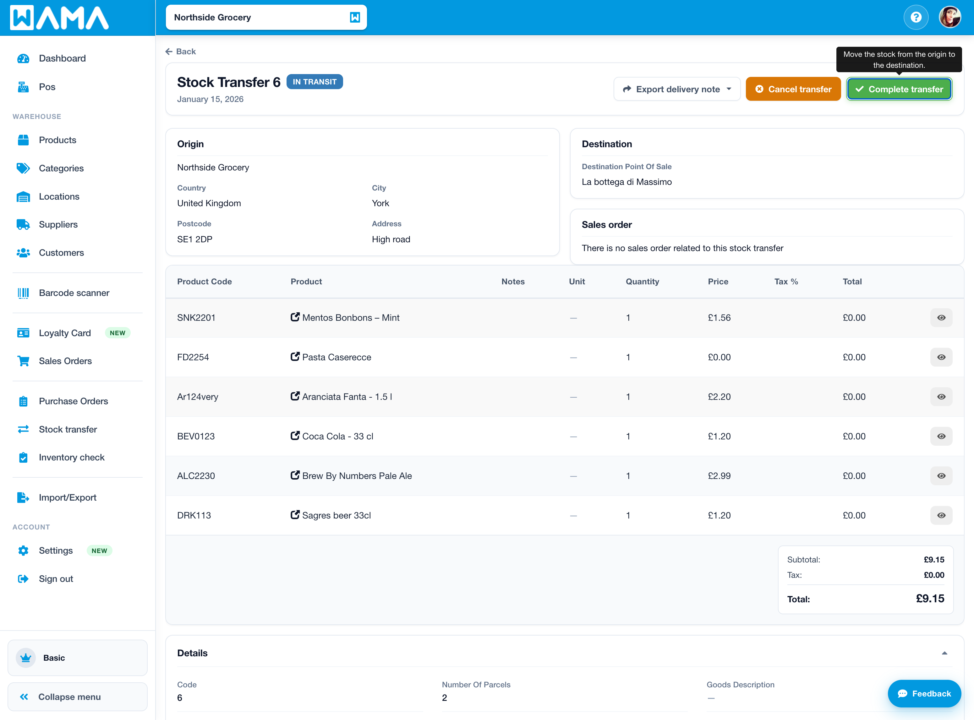Click the NEW badge beside Loyalty Card
The image size is (974, 720).
pyautogui.click(x=117, y=333)
